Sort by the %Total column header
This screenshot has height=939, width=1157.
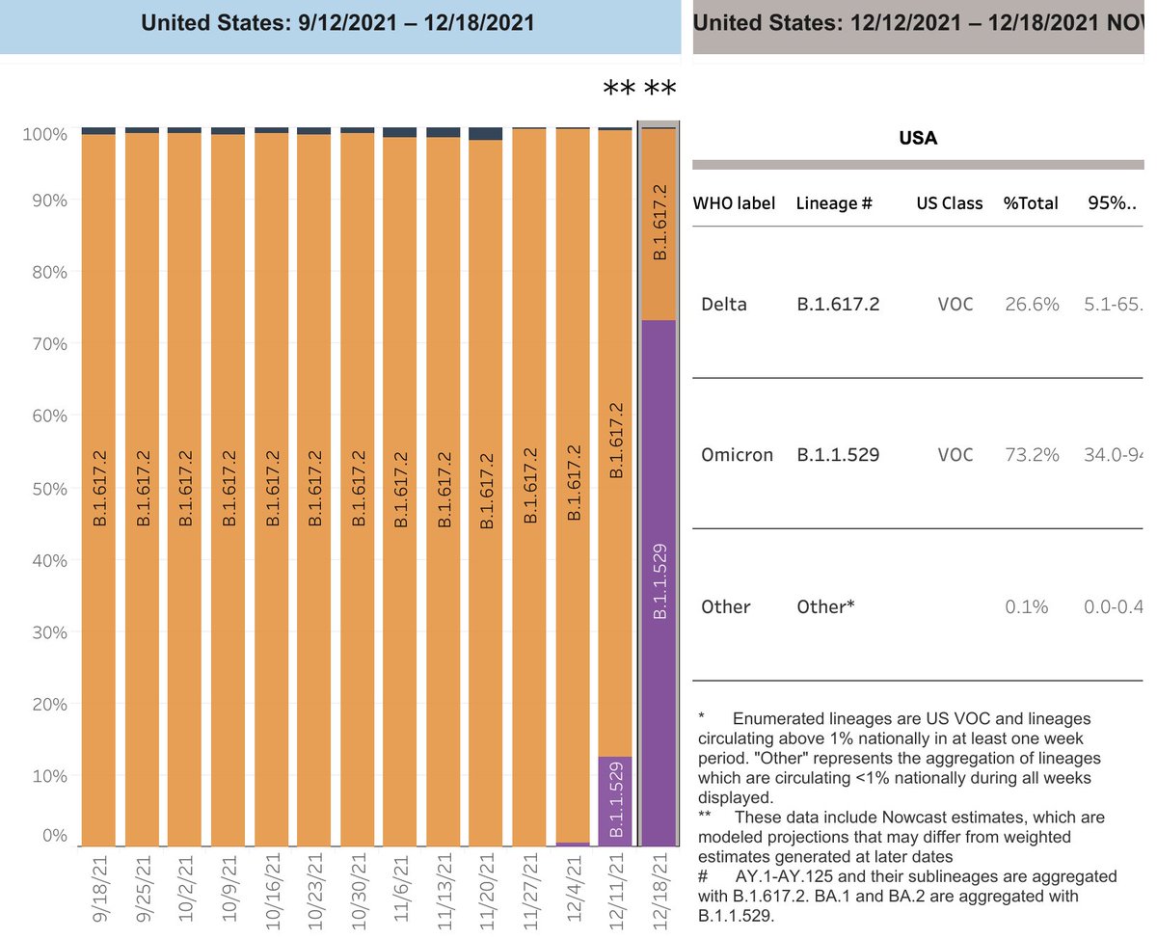pos(1031,202)
